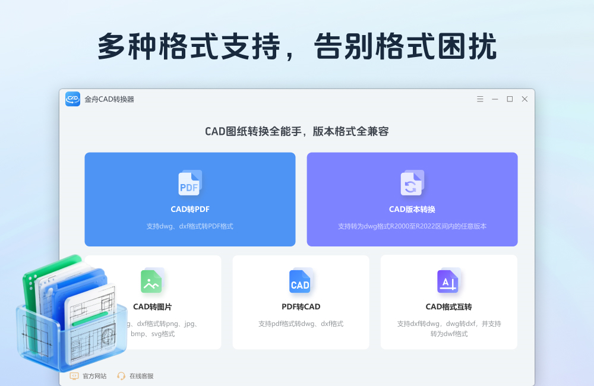Choose the CAD格式互转 title text
The height and width of the screenshot is (386, 594).
click(448, 307)
